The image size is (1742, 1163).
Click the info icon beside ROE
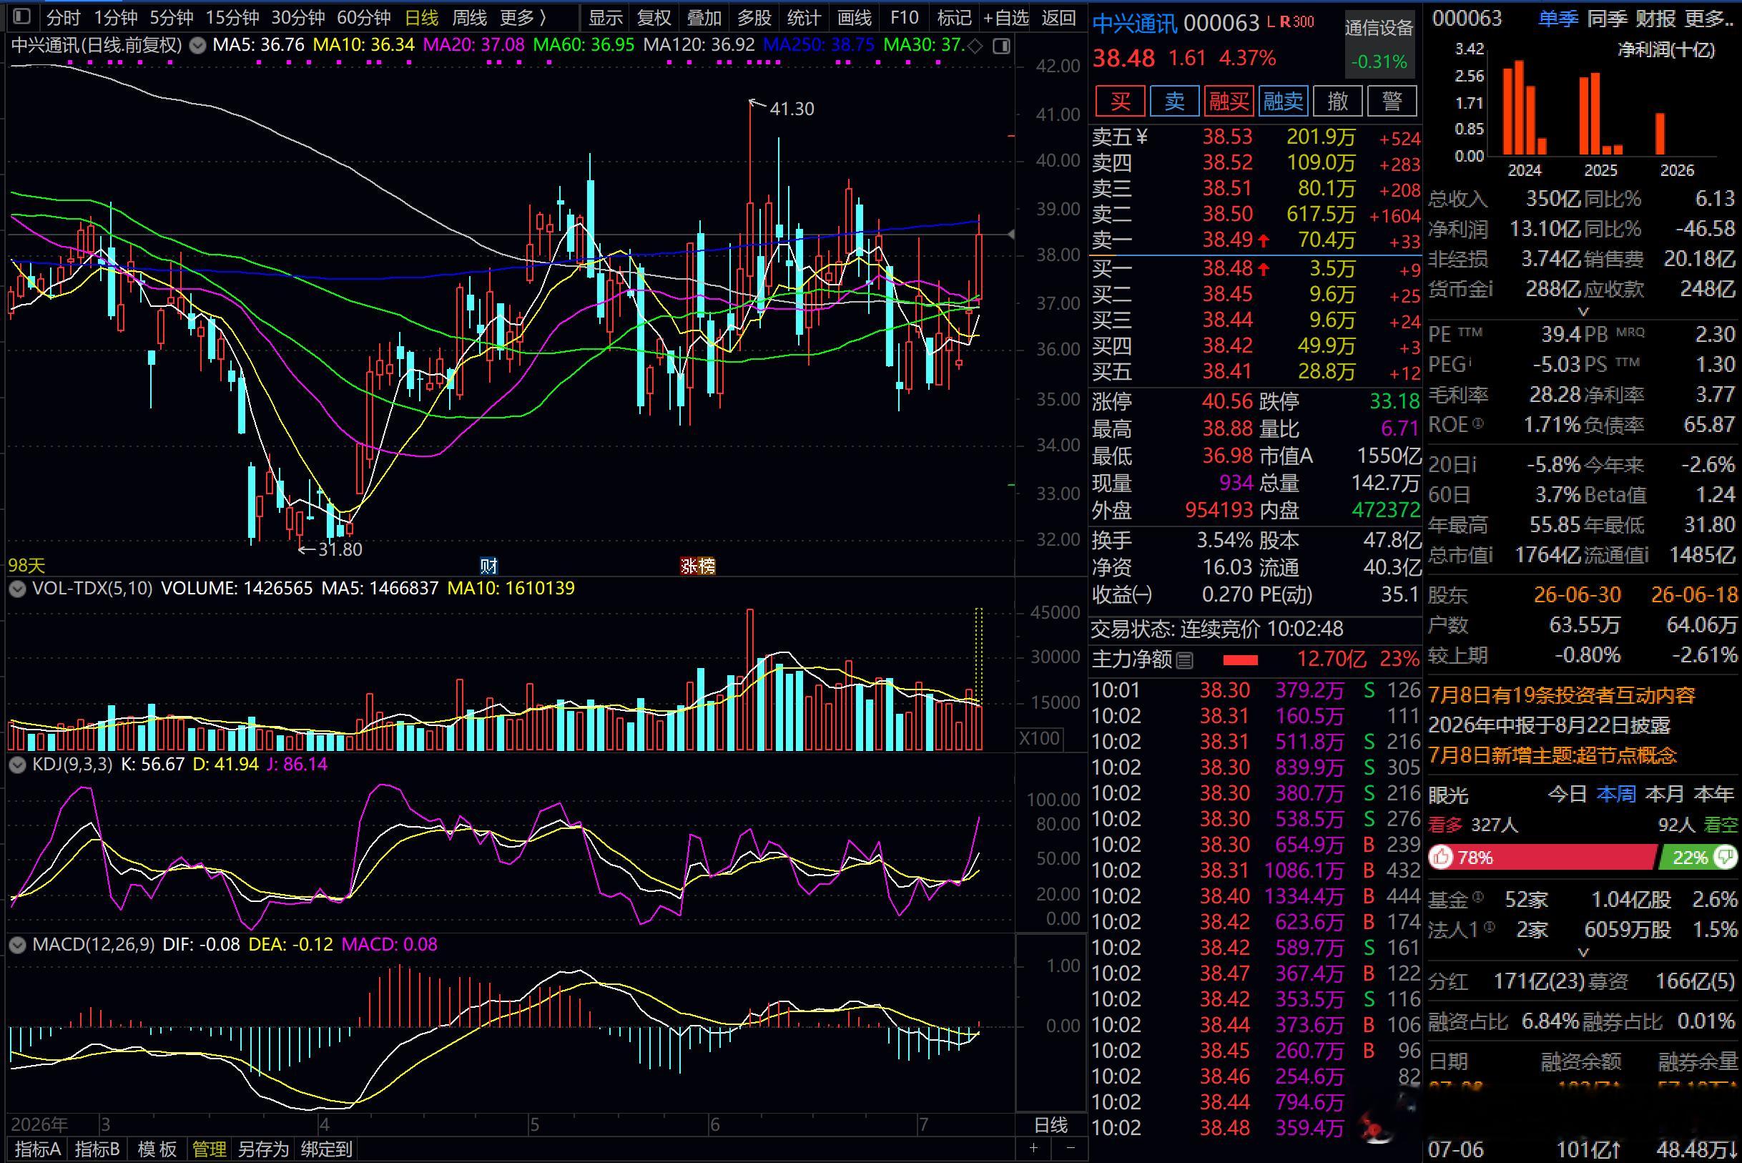point(1478,423)
